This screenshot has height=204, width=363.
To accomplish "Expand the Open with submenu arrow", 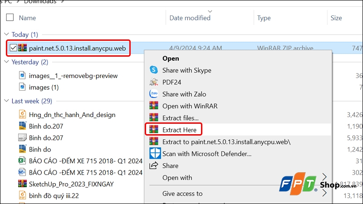I will coord(324,177).
